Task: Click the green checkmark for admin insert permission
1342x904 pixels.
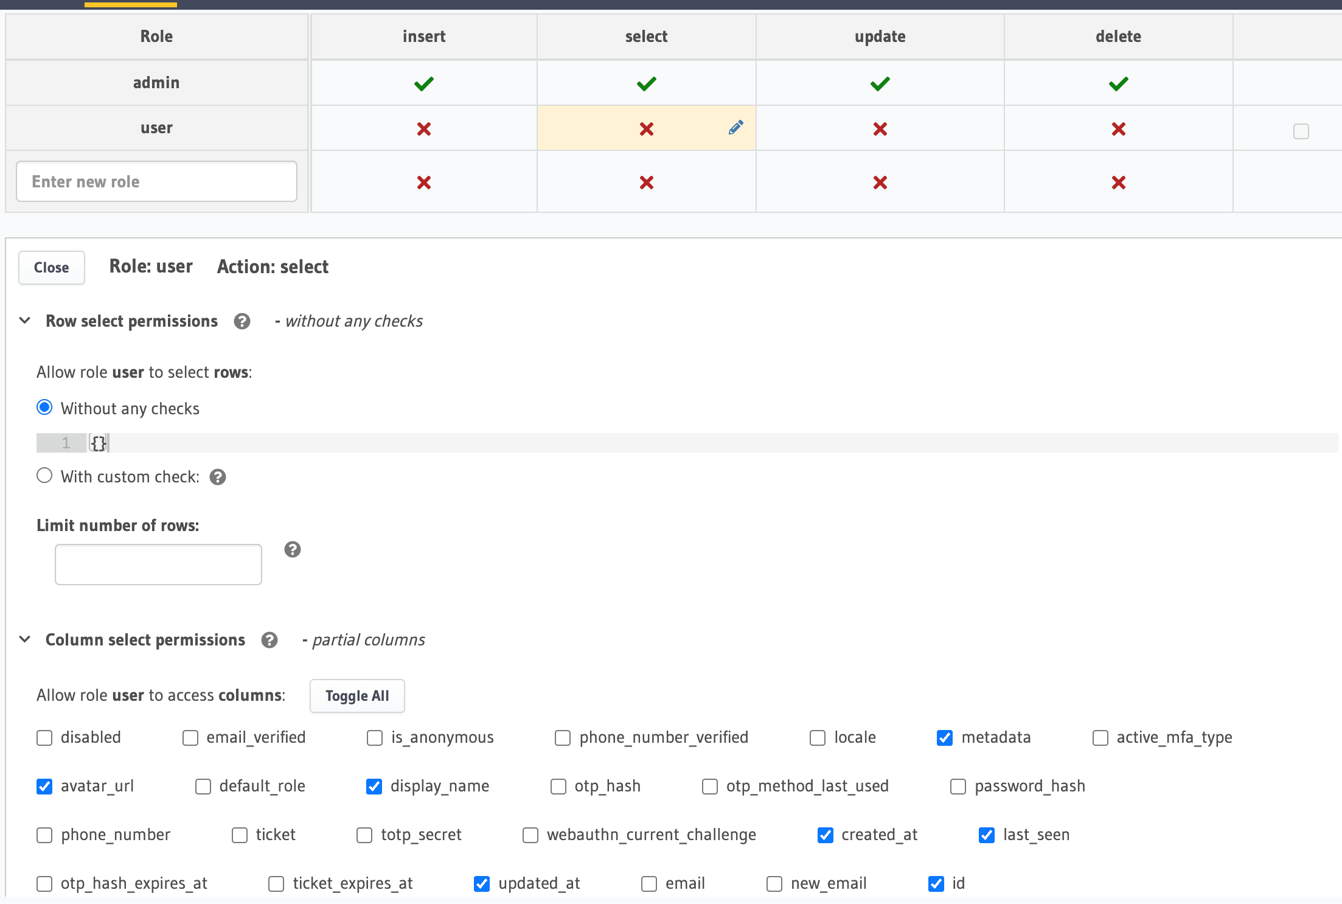Action: (x=423, y=83)
